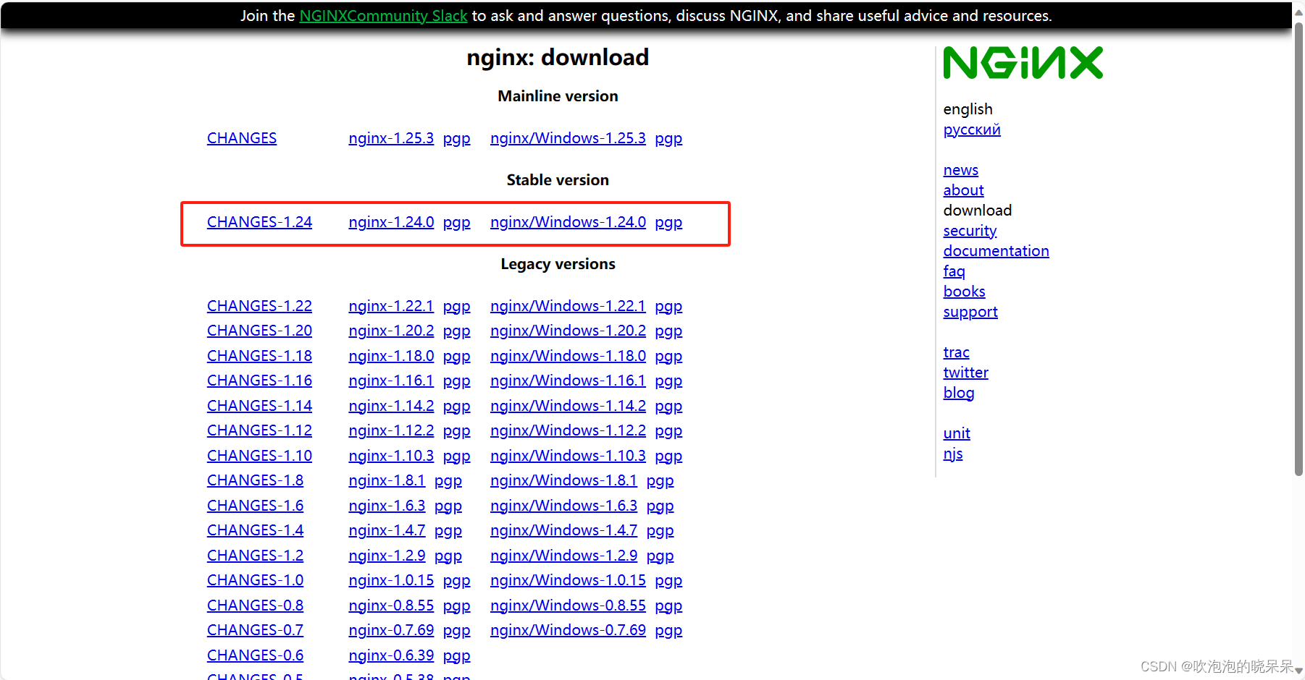Open the security advisories page
This screenshot has height=680, width=1305.
(970, 230)
